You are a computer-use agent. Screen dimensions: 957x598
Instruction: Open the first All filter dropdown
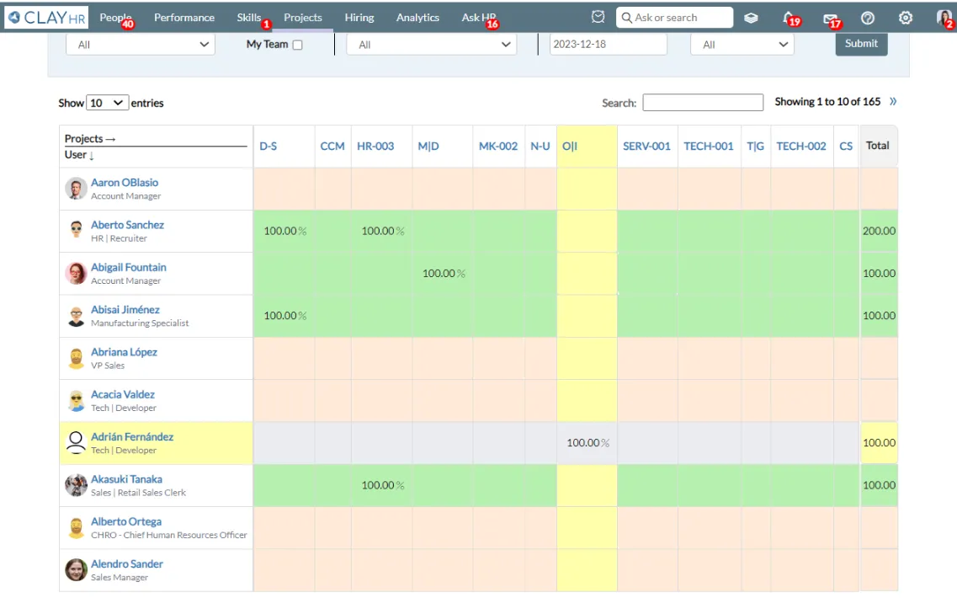click(x=141, y=44)
